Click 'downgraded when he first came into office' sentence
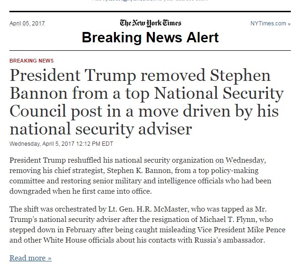 click(x=80, y=191)
